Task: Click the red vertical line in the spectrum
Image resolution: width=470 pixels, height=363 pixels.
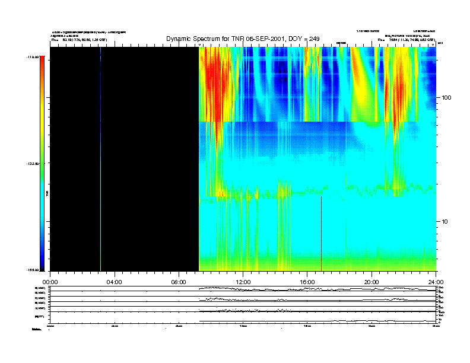Action: pyautogui.click(x=321, y=234)
